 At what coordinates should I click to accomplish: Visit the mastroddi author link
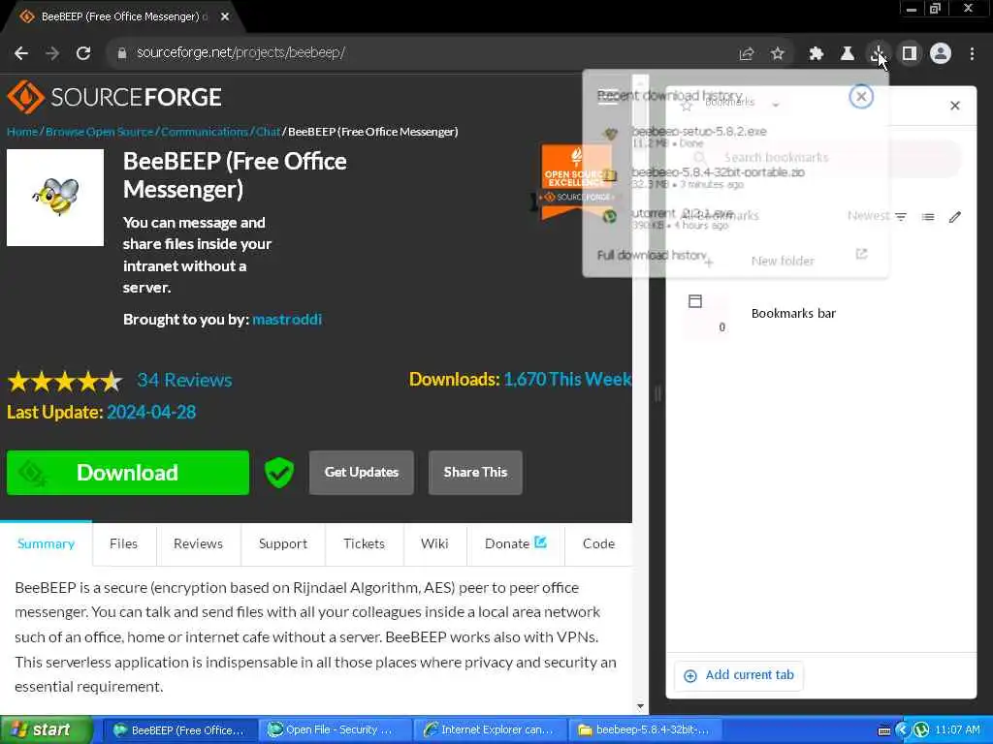click(287, 319)
